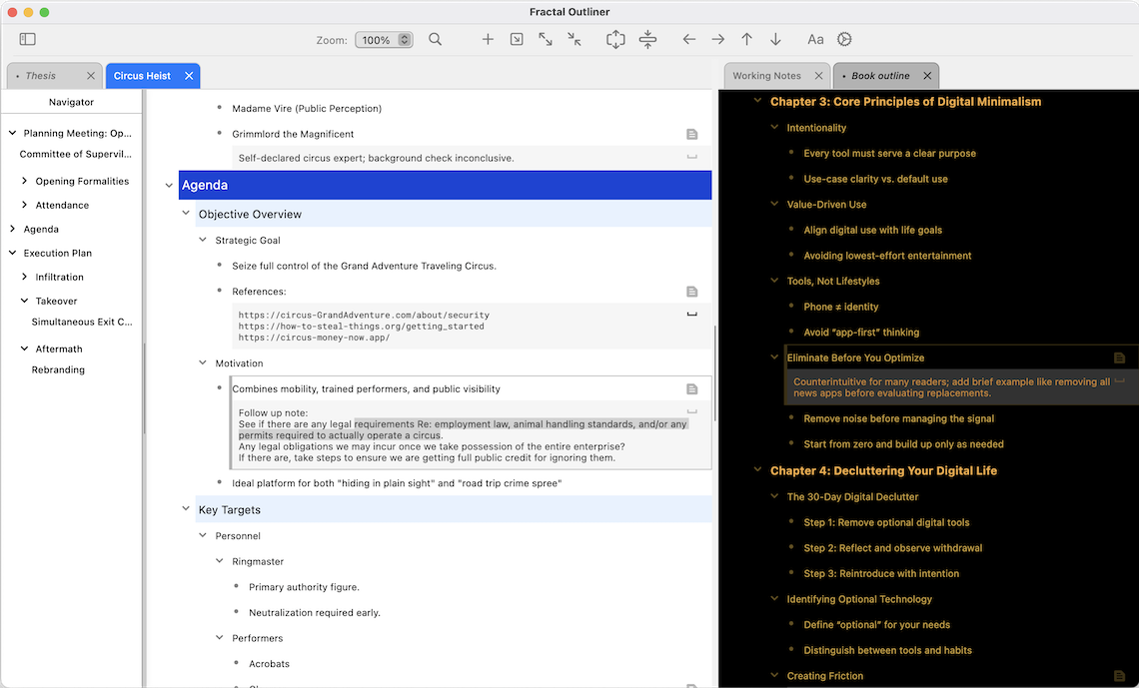
Task: Open the note on Grimmlord the Magnificent
Action: tap(691, 133)
